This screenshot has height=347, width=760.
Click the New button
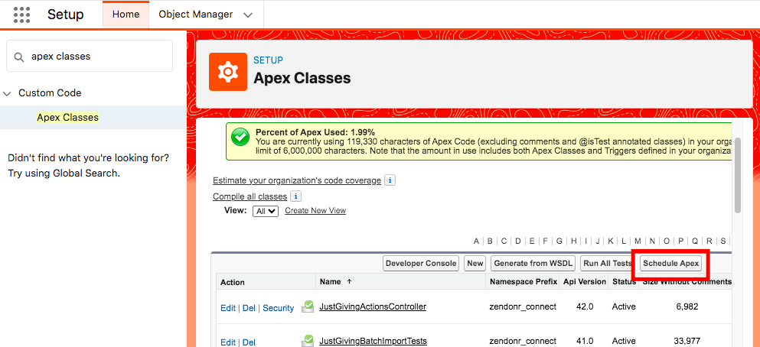coord(475,263)
